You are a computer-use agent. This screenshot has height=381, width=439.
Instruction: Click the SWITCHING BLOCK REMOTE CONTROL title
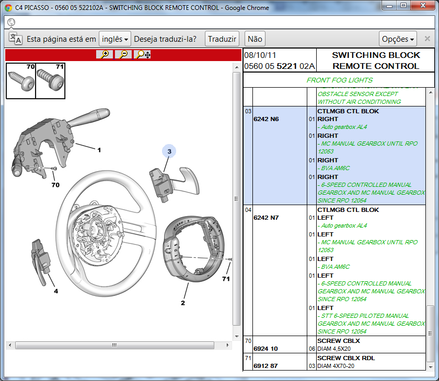point(376,61)
